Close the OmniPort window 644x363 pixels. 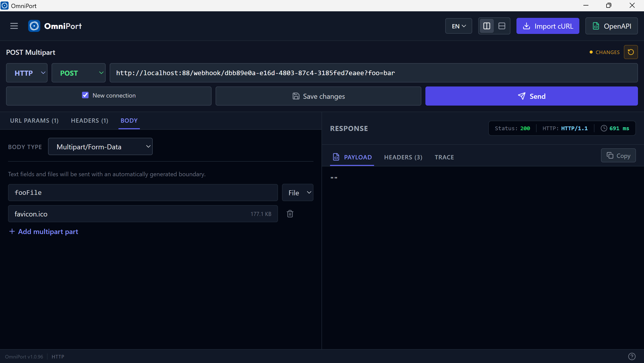point(632,6)
